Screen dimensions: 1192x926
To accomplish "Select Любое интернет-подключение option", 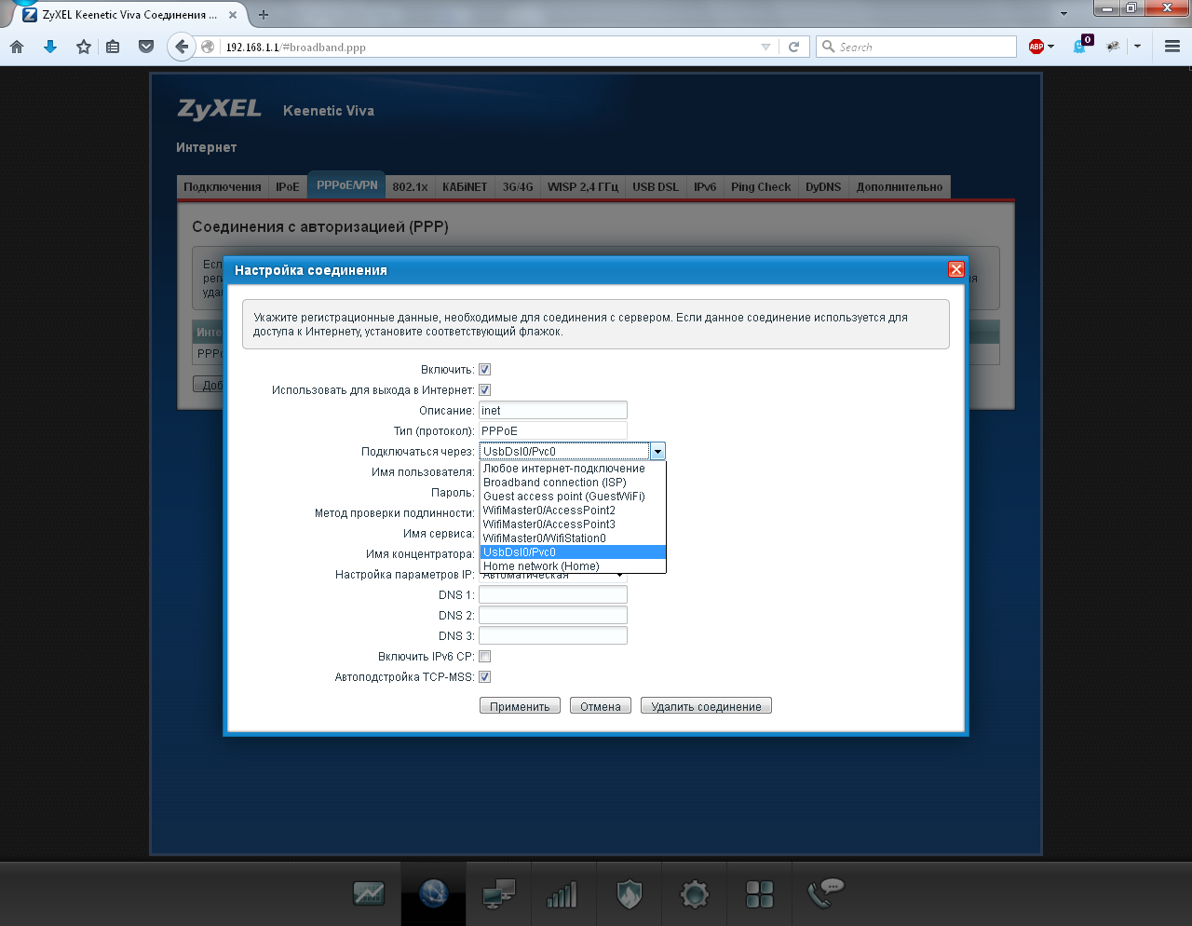I will 573,469.
